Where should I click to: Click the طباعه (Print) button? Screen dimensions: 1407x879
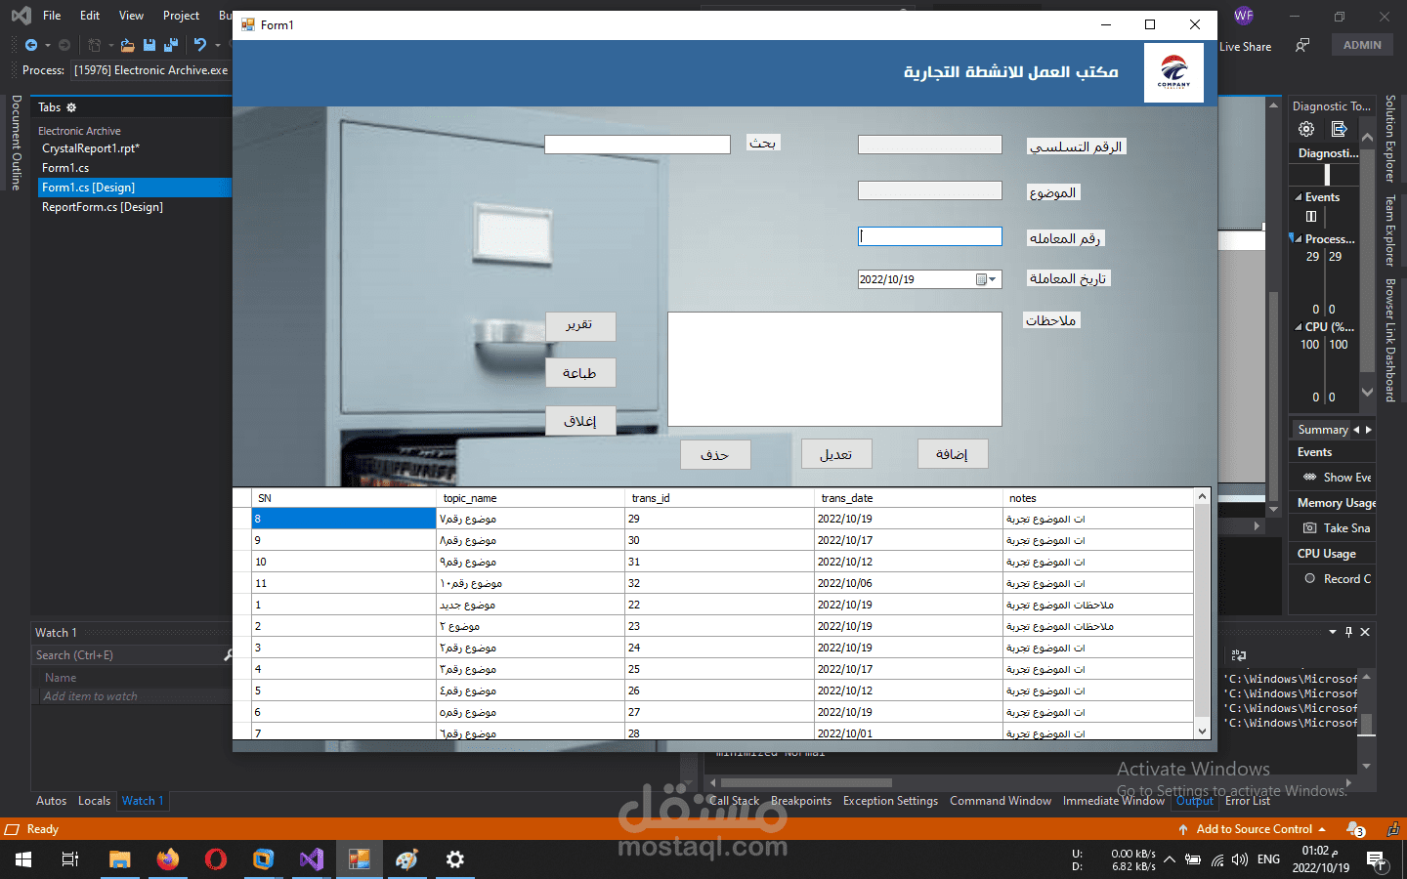pyautogui.click(x=580, y=373)
